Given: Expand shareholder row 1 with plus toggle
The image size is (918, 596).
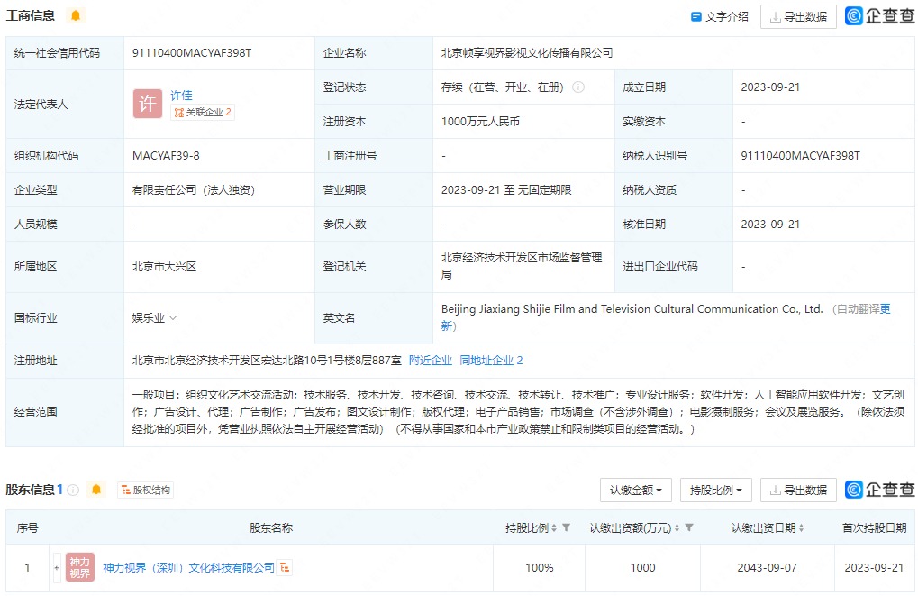Looking at the screenshot, I should 57,568.
